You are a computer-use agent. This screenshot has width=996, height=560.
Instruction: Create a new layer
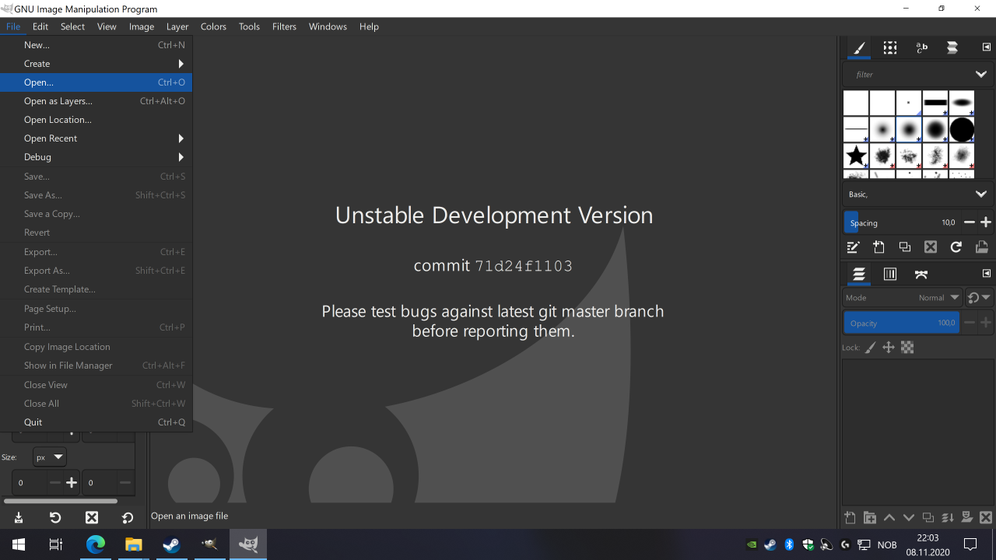coord(850,518)
